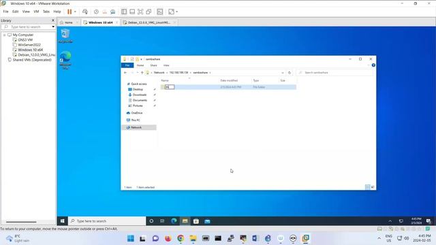Open the Share ribbon tab in Explorer
The width and height of the screenshot is (436, 245).
tap(153, 65)
